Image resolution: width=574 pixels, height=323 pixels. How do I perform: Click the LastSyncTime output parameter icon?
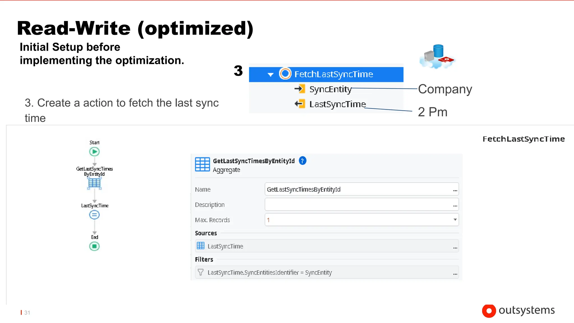coord(300,104)
